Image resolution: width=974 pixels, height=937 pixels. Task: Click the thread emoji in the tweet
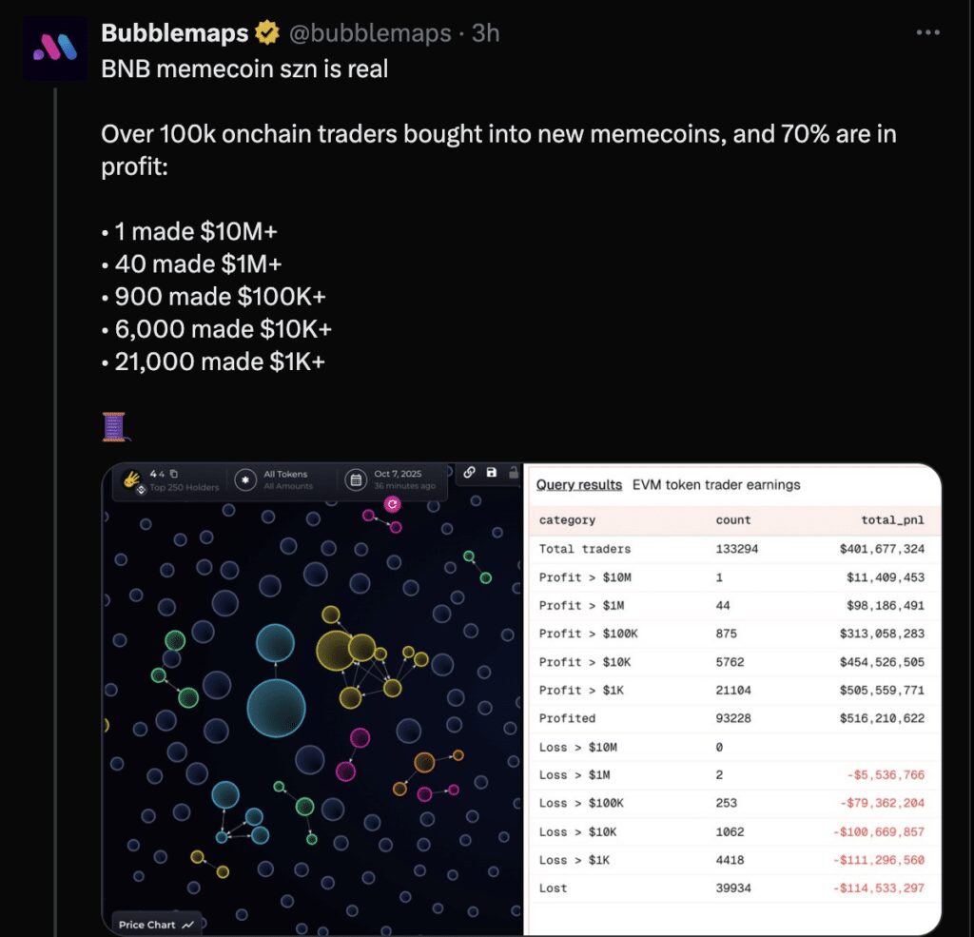point(114,427)
